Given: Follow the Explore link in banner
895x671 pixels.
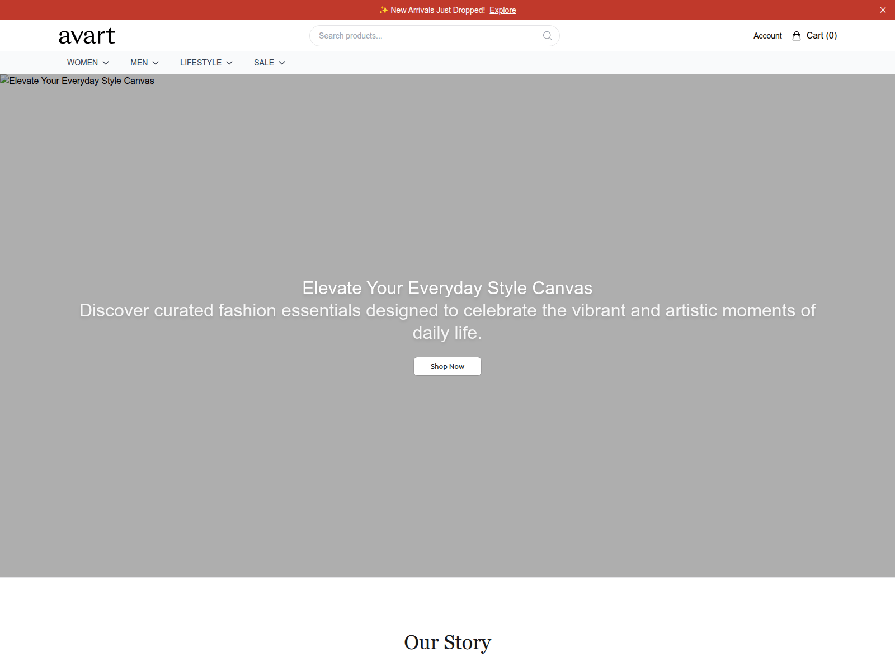Looking at the screenshot, I should [502, 10].
